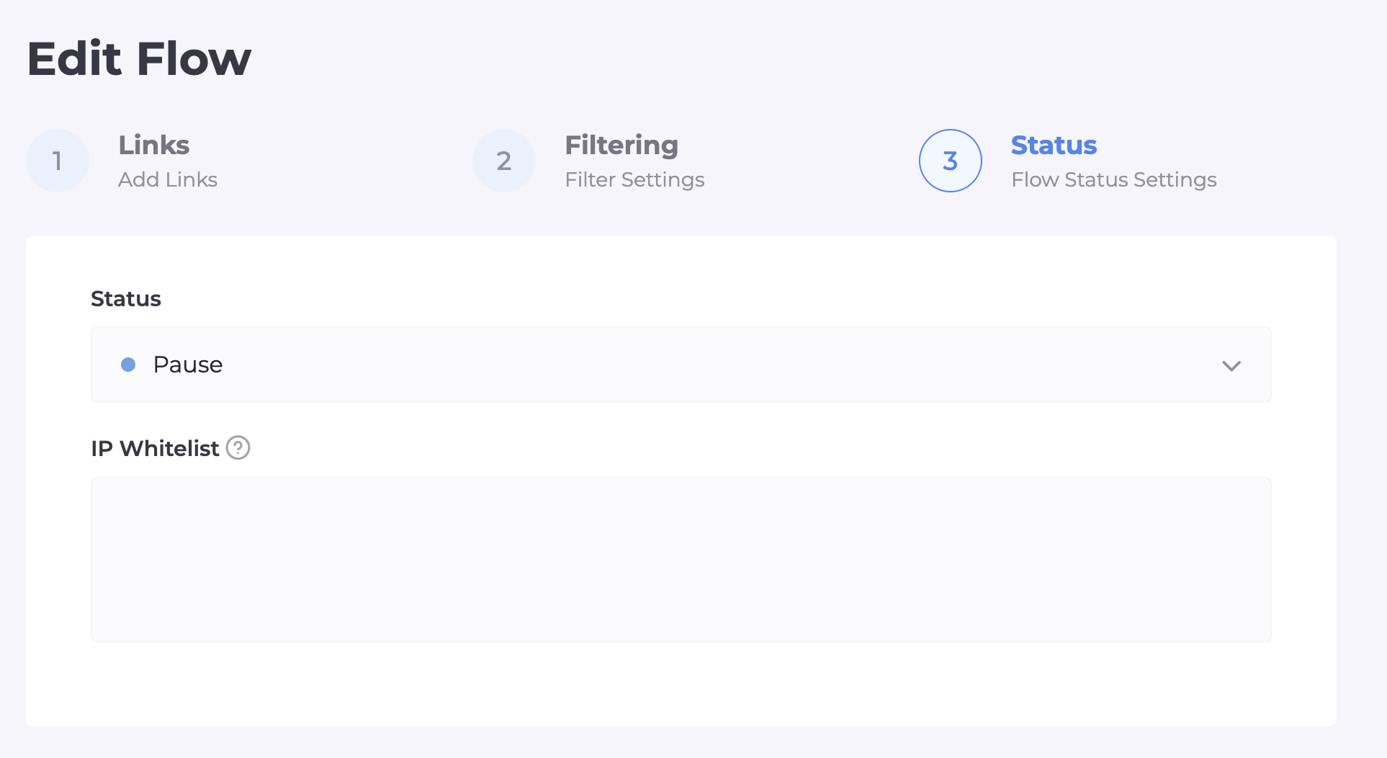Click the step 2 circle icon

click(x=504, y=161)
